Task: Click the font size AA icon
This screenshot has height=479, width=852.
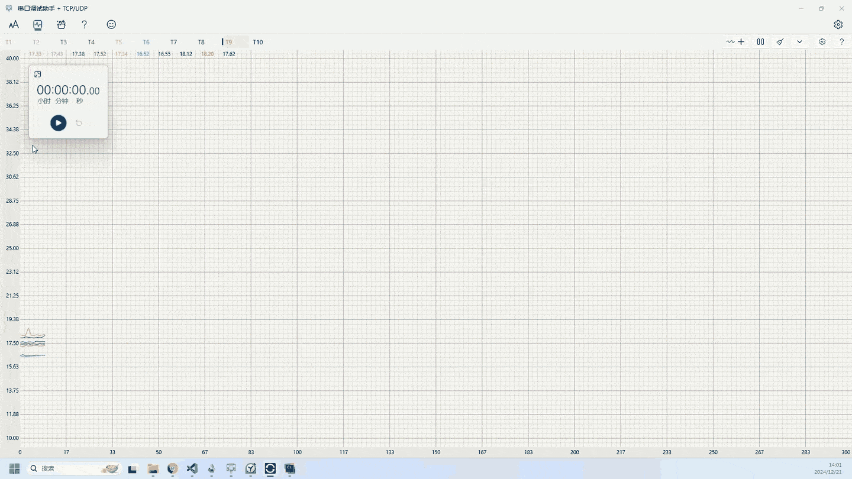Action: pos(14,25)
